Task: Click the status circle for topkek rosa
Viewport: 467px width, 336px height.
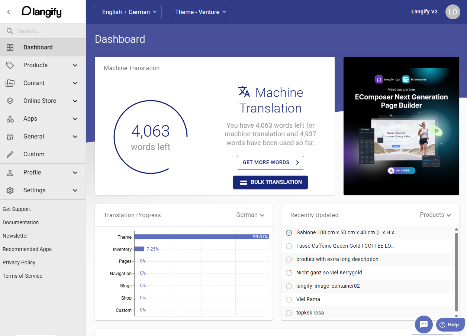Action: point(289,313)
